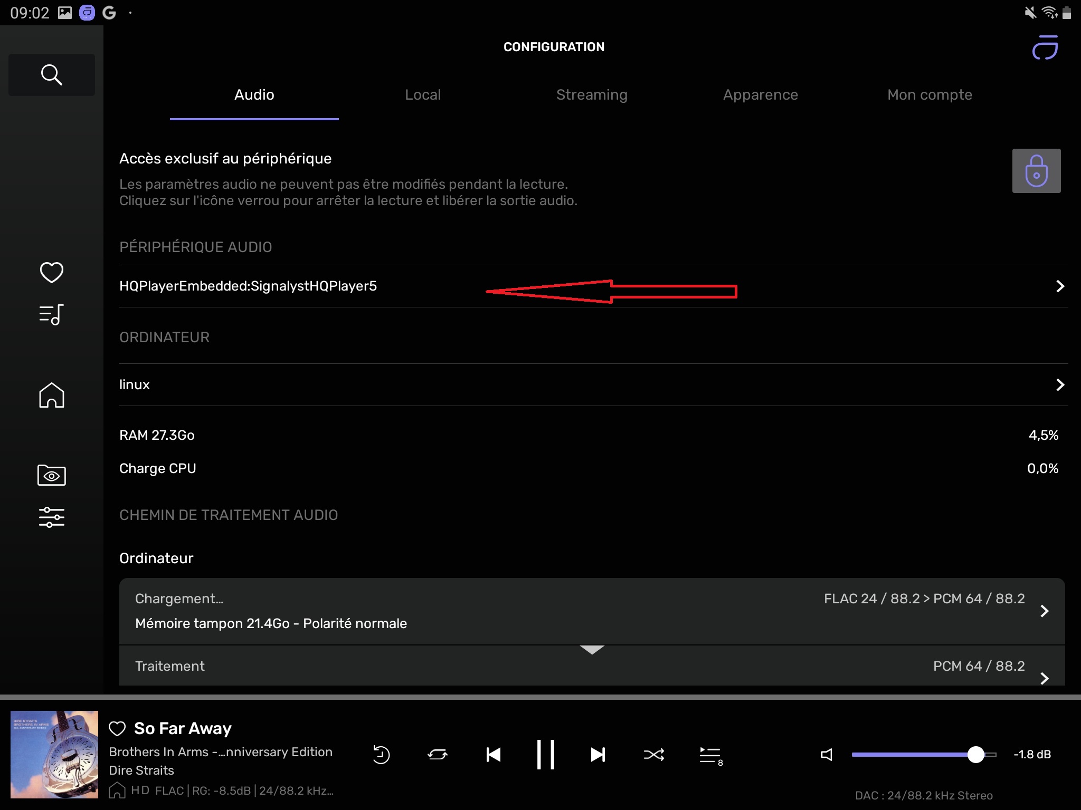1081x810 pixels.
Task: Open Favorites heart icon in sidebar
Action: click(x=52, y=272)
